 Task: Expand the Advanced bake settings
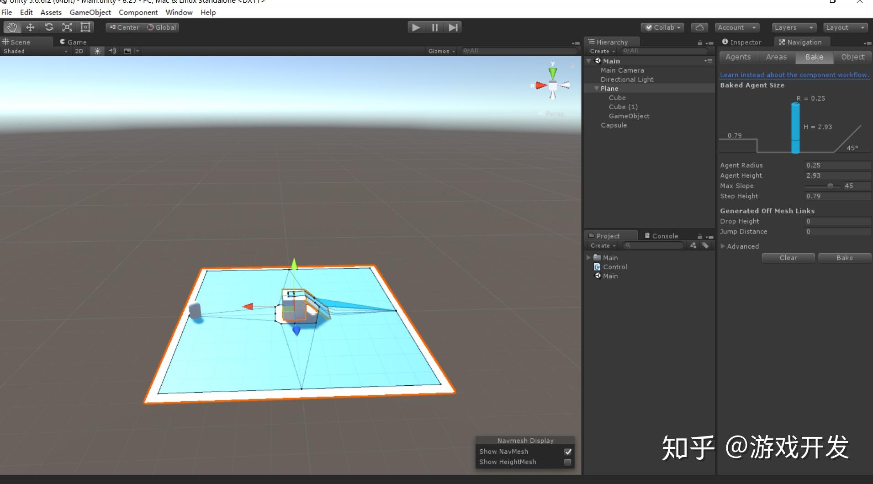click(740, 246)
